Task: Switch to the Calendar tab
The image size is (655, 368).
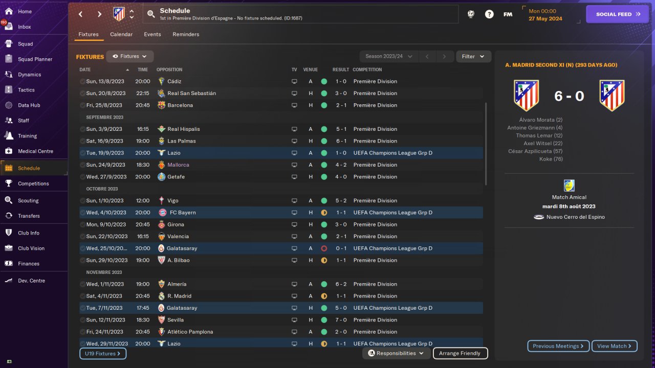Action: (x=121, y=34)
